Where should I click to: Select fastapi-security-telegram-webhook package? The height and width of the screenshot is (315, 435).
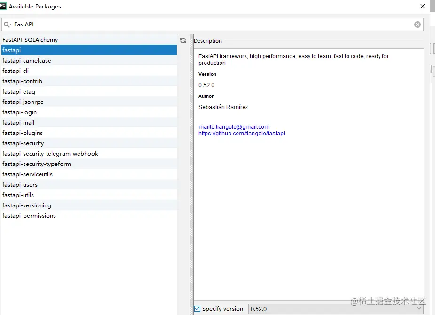(x=89, y=154)
